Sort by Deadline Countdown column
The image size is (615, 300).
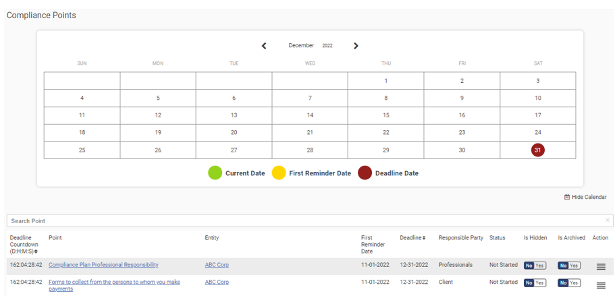pyautogui.click(x=36, y=251)
